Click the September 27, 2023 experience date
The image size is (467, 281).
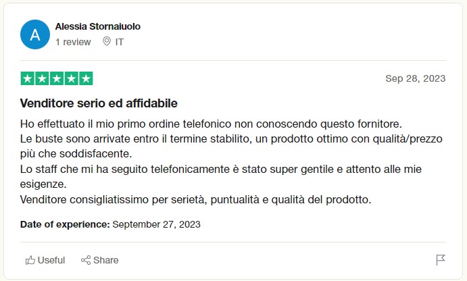pyautogui.click(x=156, y=224)
